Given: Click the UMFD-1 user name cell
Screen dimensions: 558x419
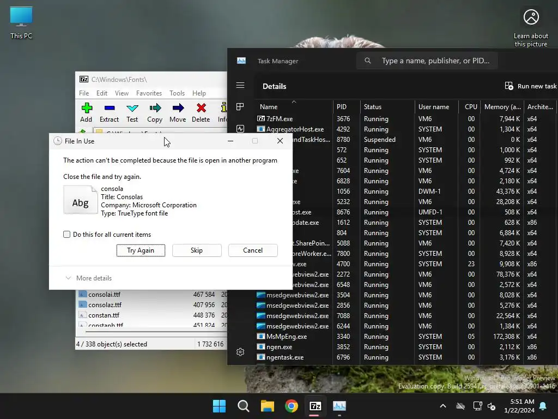Looking at the screenshot, I should (x=430, y=212).
